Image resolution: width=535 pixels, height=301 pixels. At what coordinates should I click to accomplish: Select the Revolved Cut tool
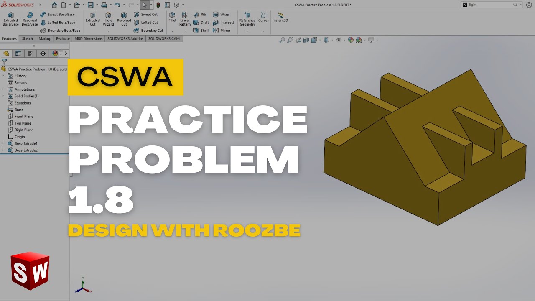click(x=124, y=19)
